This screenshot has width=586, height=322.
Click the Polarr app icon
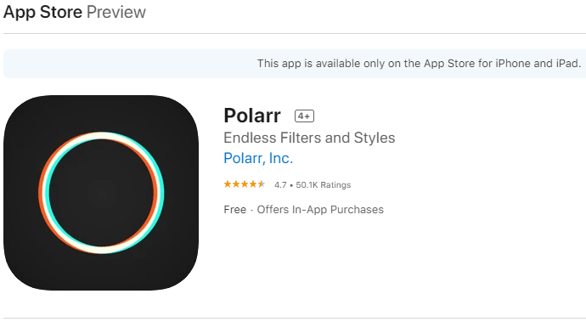[101, 193]
